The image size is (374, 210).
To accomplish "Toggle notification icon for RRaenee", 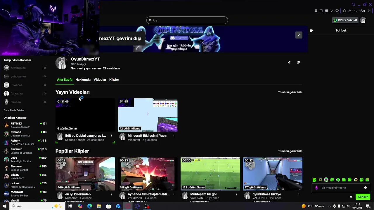I will pos(45,85).
